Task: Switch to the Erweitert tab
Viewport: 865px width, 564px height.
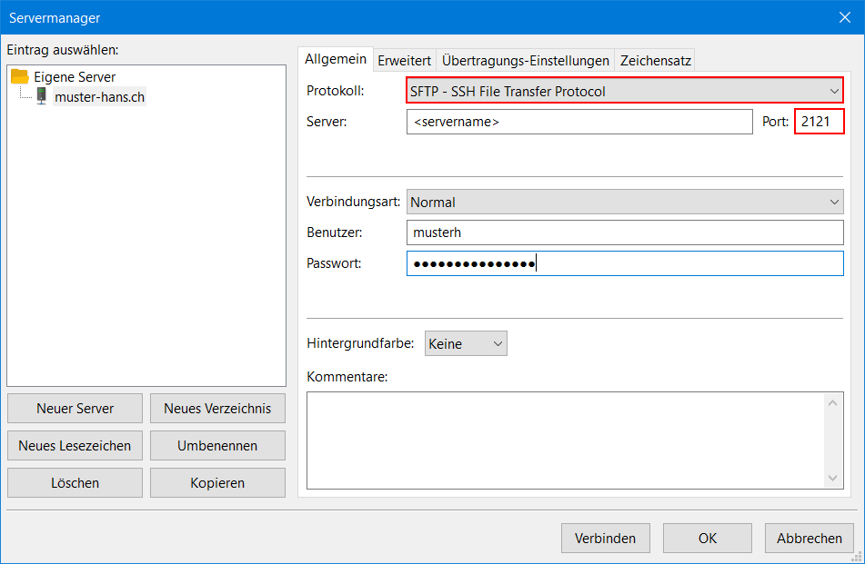Action: pyautogui.click(x=404, y=61)
